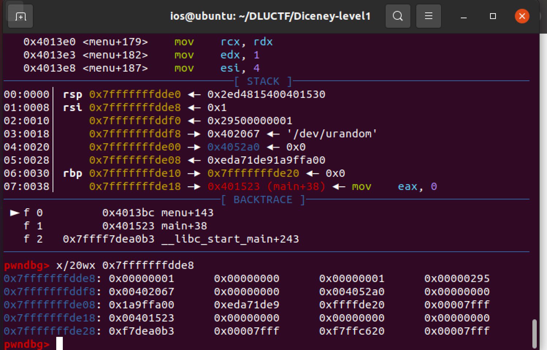Open a new terminal tab

coord(20,16)
